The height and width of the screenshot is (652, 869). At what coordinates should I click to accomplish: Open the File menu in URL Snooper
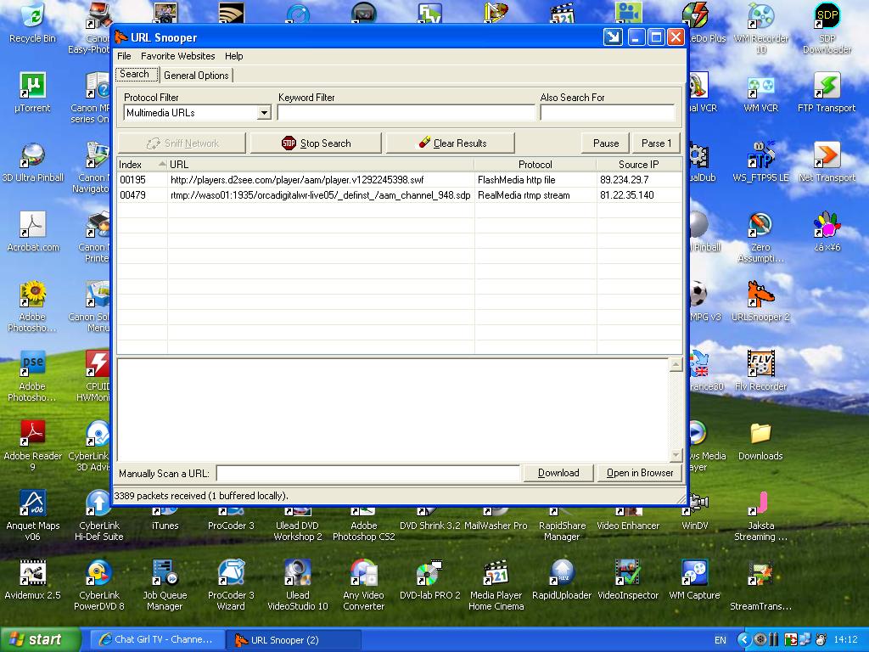(x=124, y=56)
